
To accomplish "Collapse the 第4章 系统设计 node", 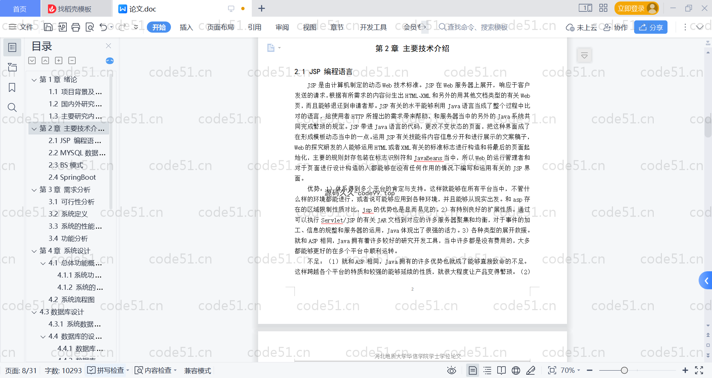I will point(34,251).
